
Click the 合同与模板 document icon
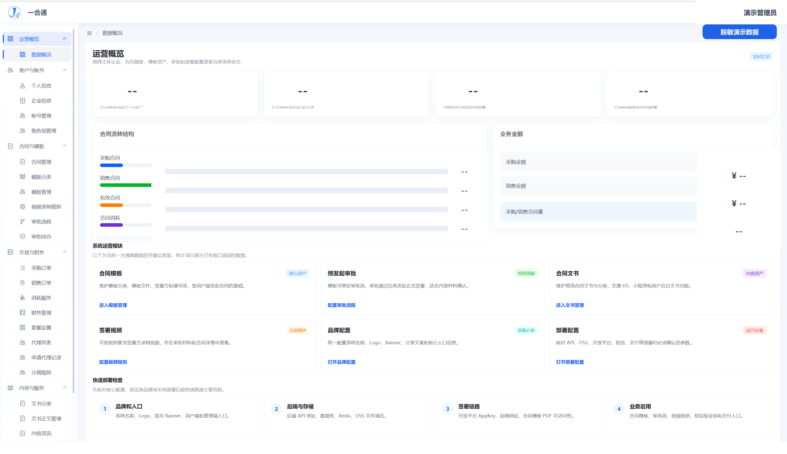(x=10, y=146)
